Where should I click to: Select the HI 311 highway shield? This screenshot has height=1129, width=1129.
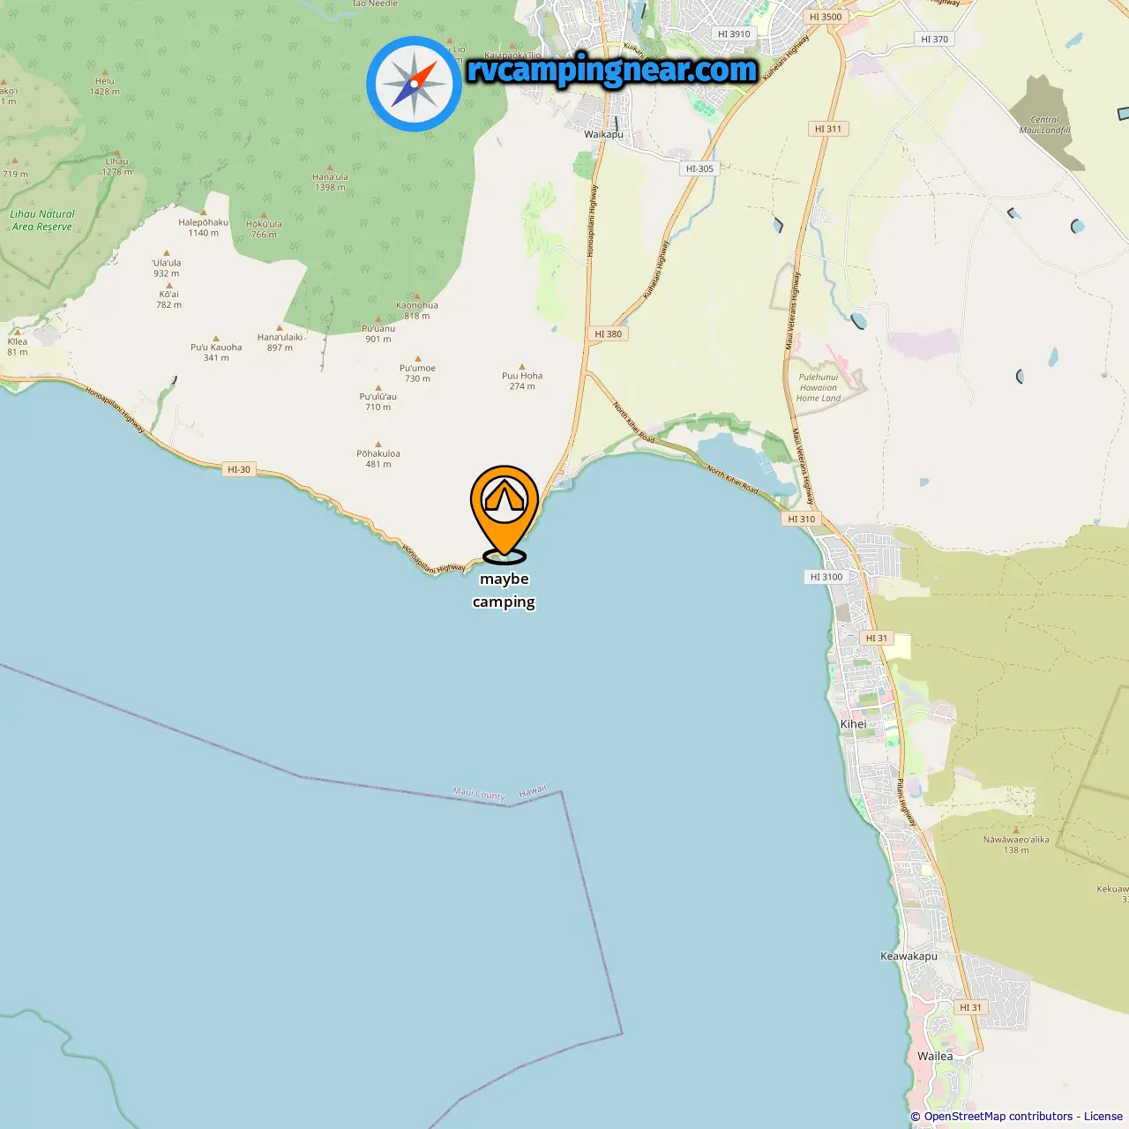828,129
